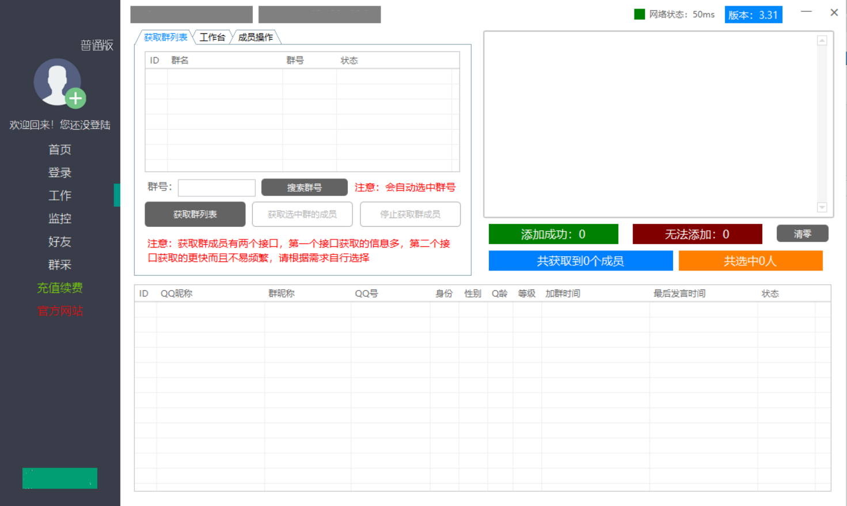Click the 获取群列表 button

pyautogui.click(x=195, y=214)
